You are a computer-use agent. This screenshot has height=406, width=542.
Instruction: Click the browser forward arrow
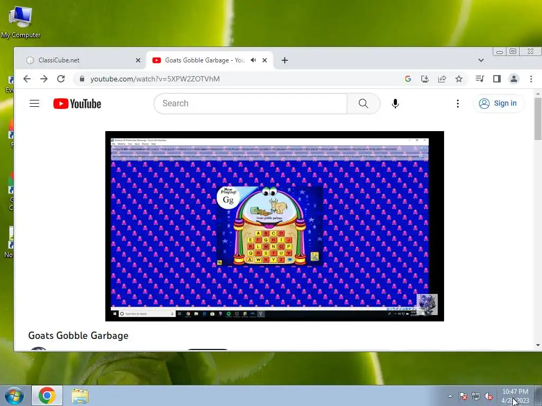click(44, 79)
